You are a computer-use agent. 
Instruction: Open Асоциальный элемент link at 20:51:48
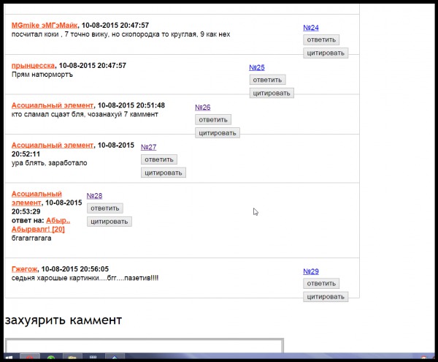pos(53,105)
